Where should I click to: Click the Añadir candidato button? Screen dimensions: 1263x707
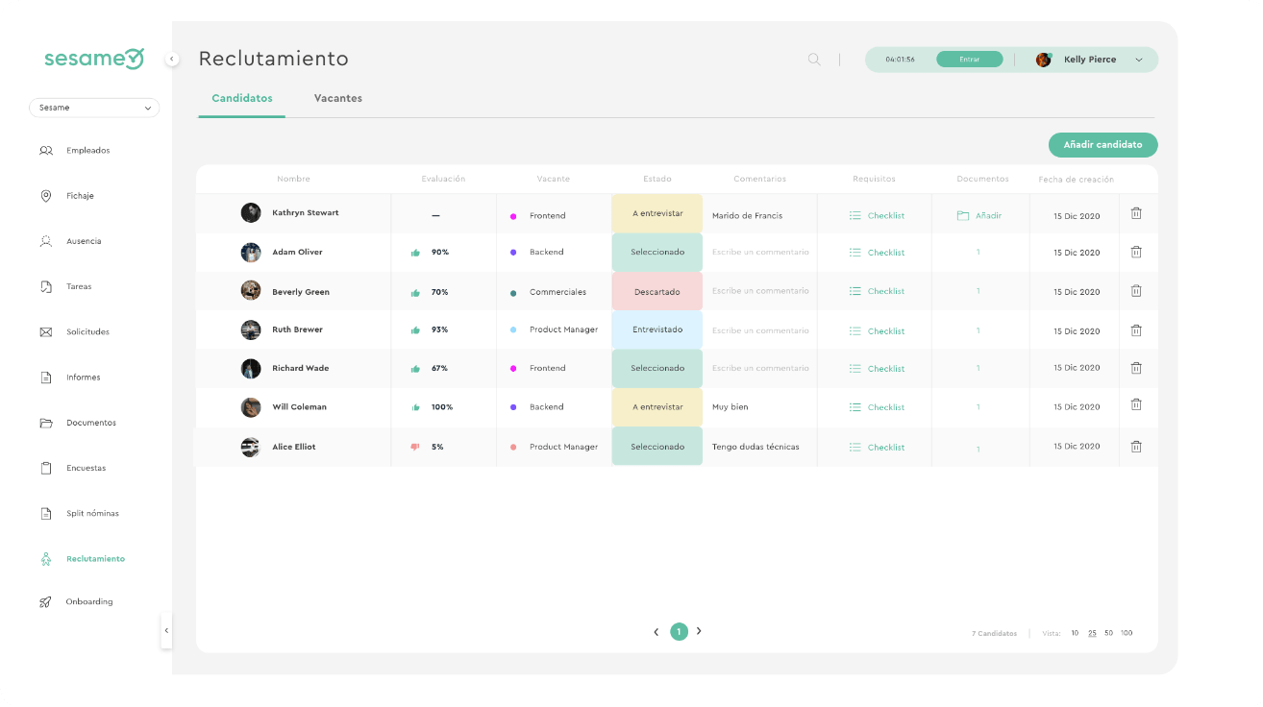pyautogui.click(x=1102, y=144)
